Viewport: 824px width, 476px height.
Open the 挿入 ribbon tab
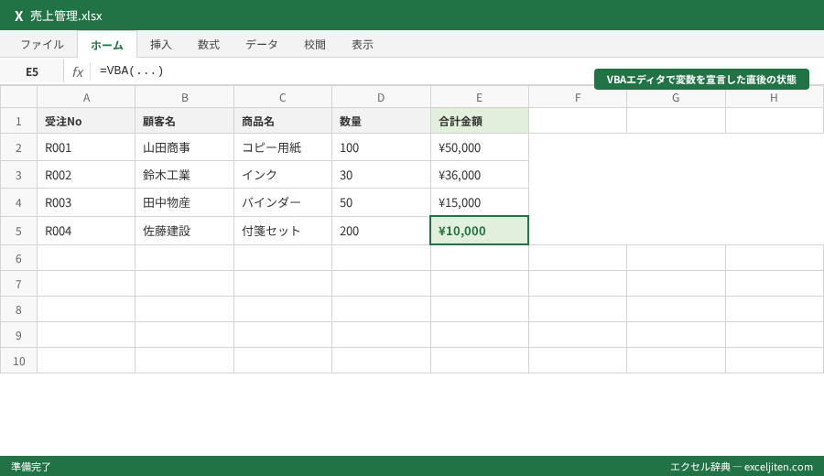click(161, 45)
